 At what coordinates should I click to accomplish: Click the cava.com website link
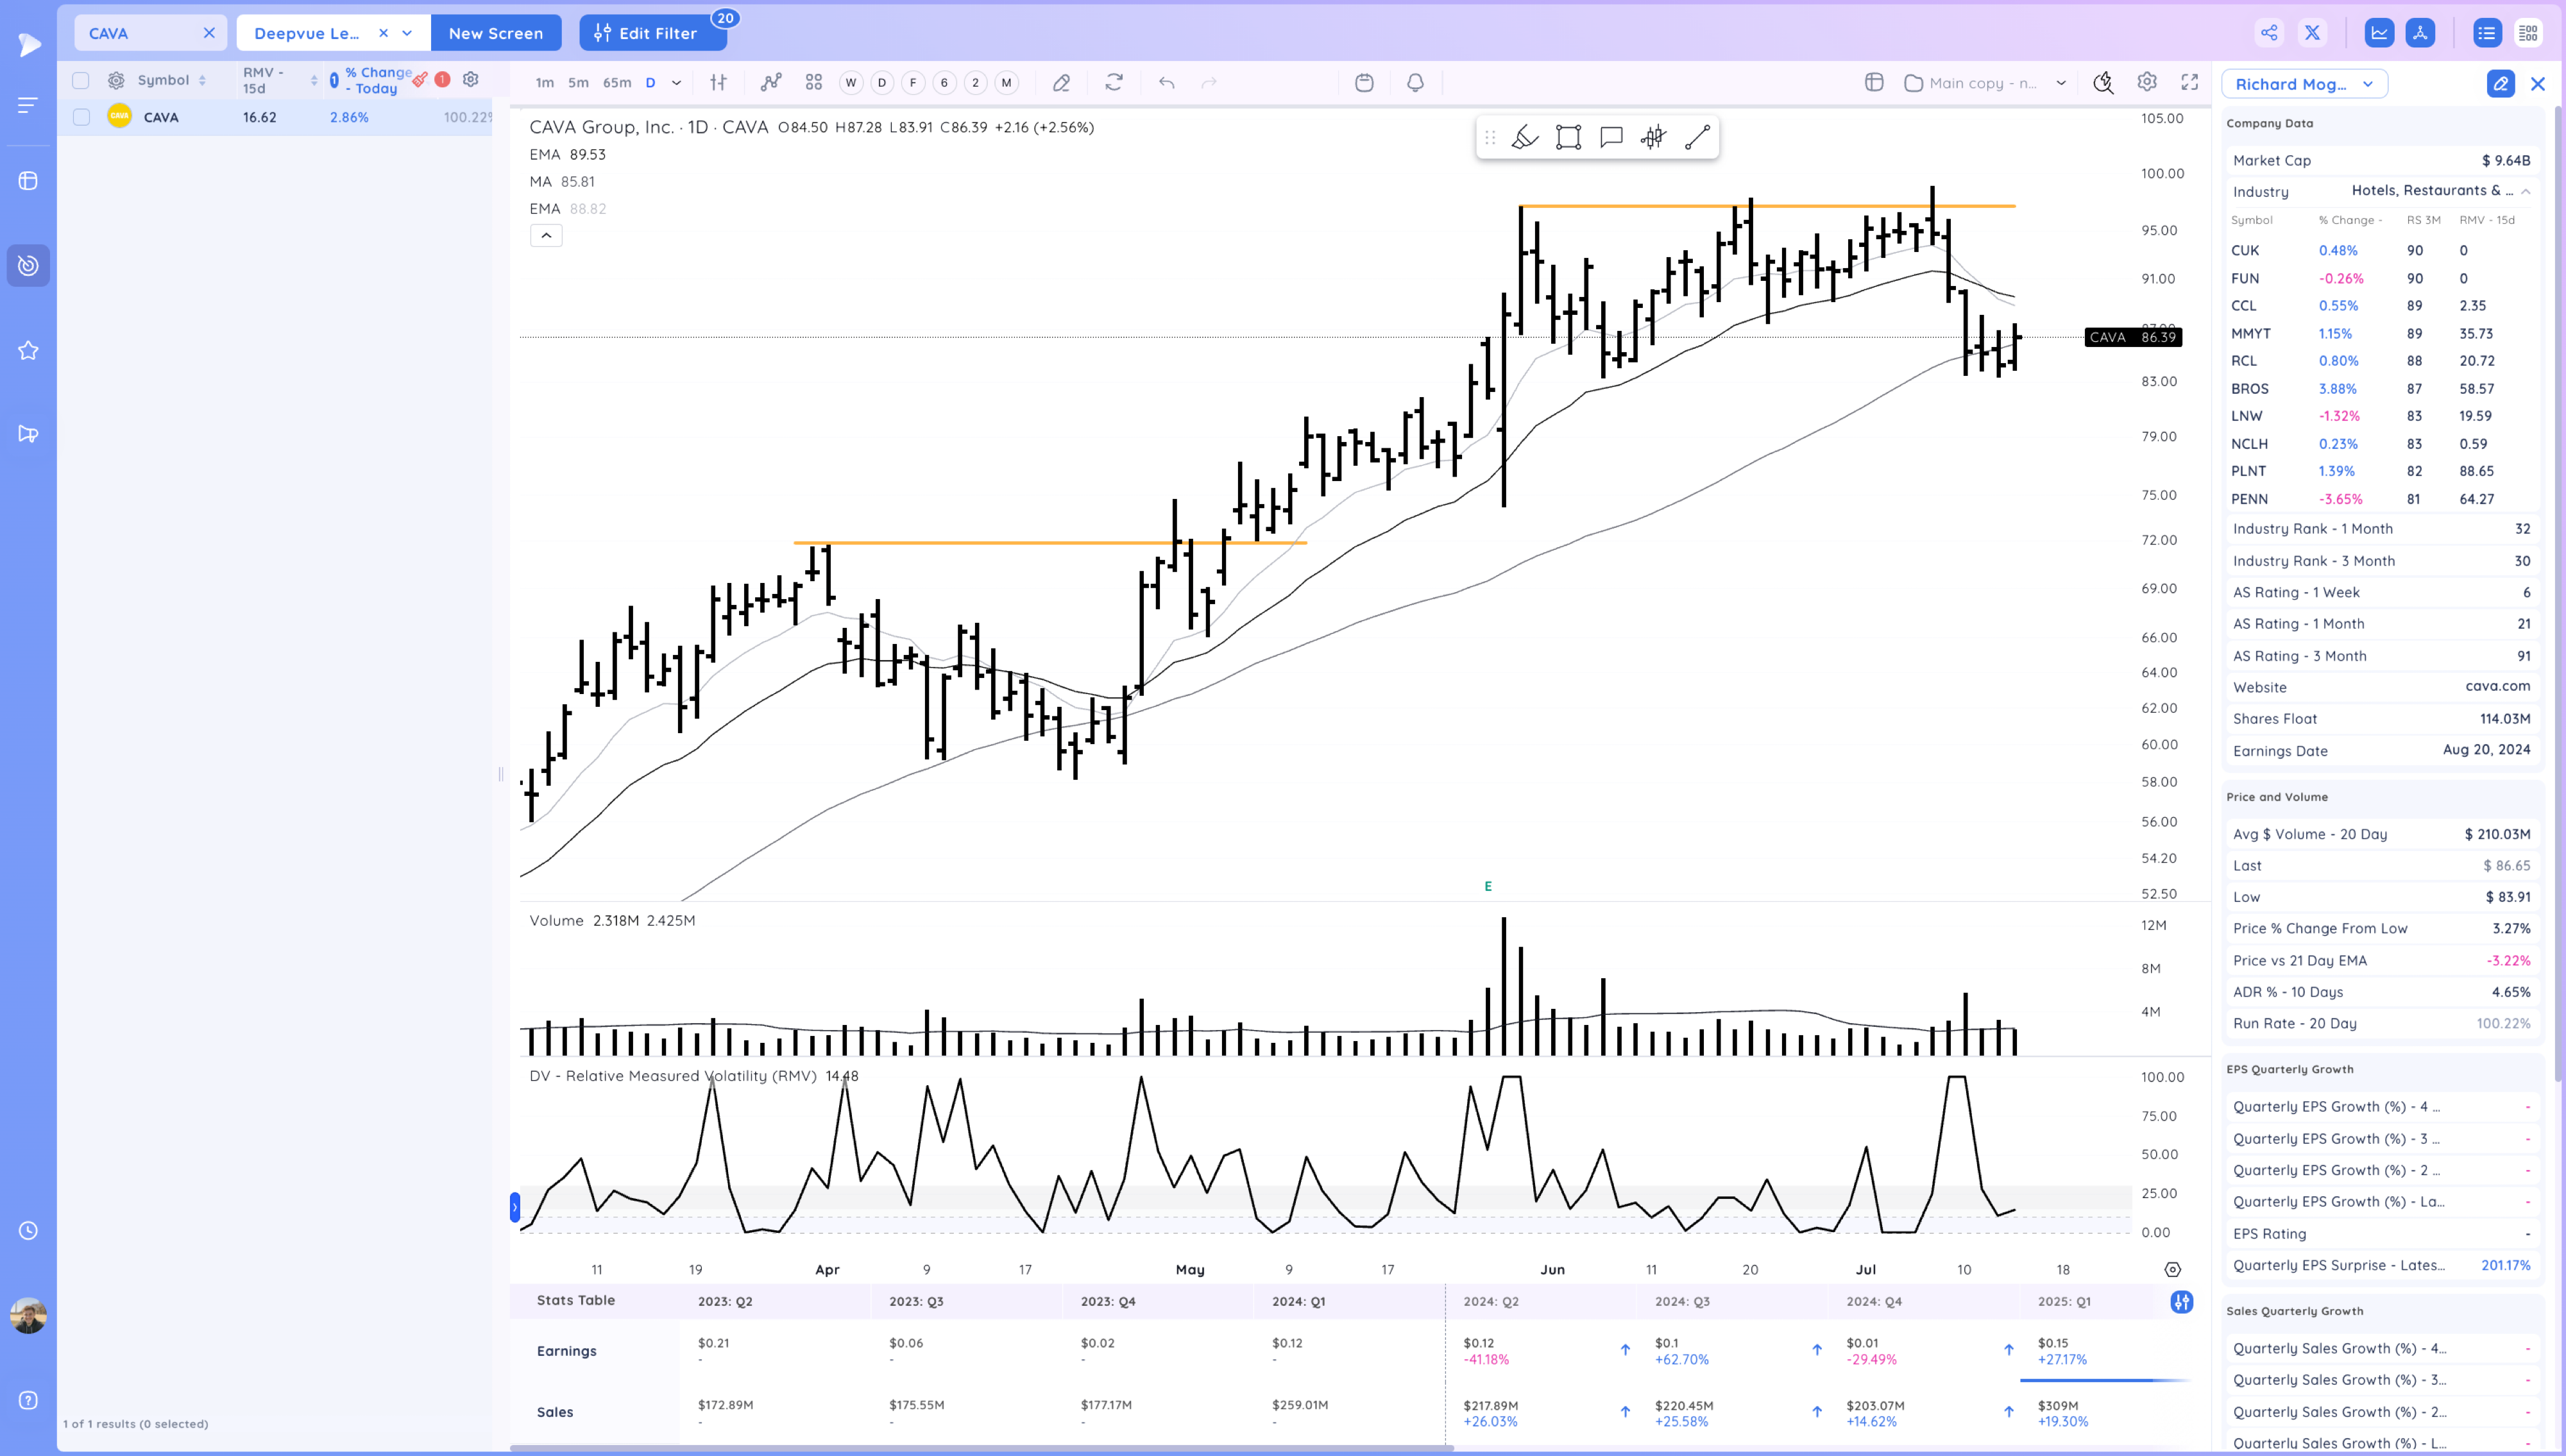2497,686
